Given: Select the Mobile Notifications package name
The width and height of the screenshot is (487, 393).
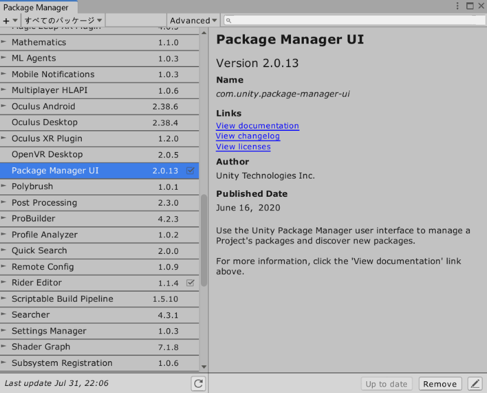Looking at the screenshot, I should 53,74.
